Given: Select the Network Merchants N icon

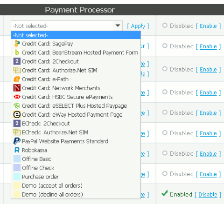Looking at the screenshot, I should (17, 88).
